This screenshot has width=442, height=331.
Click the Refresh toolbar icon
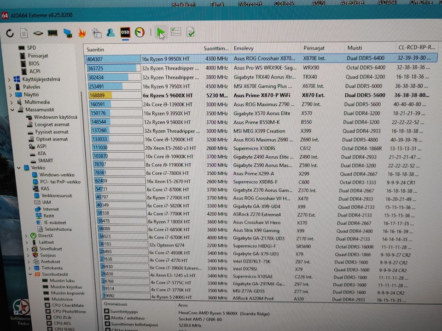[10, 34]
